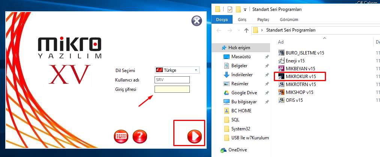Click the Explorer title bar folder icon

pos(218,9)
